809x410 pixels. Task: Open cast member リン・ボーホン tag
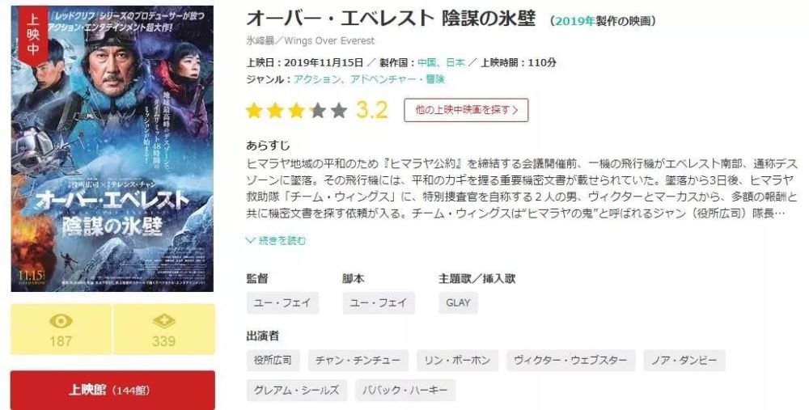tap(457, 360)
